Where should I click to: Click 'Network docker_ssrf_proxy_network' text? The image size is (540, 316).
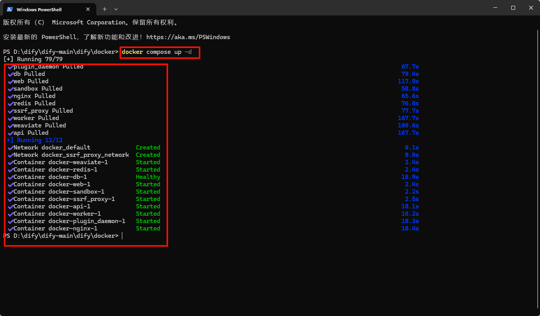pyautogui.click(x=71, y=155)
